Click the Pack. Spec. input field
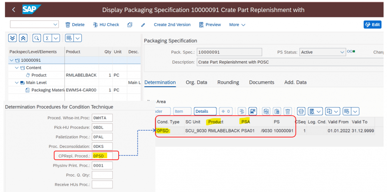Viewport: 387px width, 192px height. [x=229, y=52]
